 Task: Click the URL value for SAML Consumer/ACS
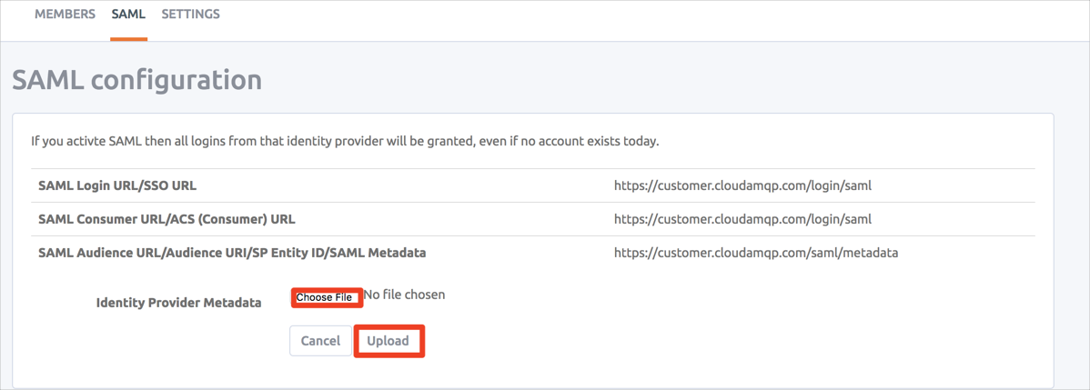pyautogui.click(x=742, y=219)
